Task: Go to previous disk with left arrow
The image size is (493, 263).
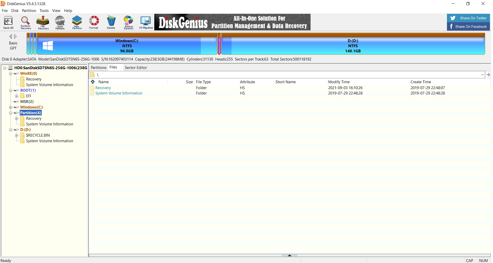Action: [x=11, y=36]
